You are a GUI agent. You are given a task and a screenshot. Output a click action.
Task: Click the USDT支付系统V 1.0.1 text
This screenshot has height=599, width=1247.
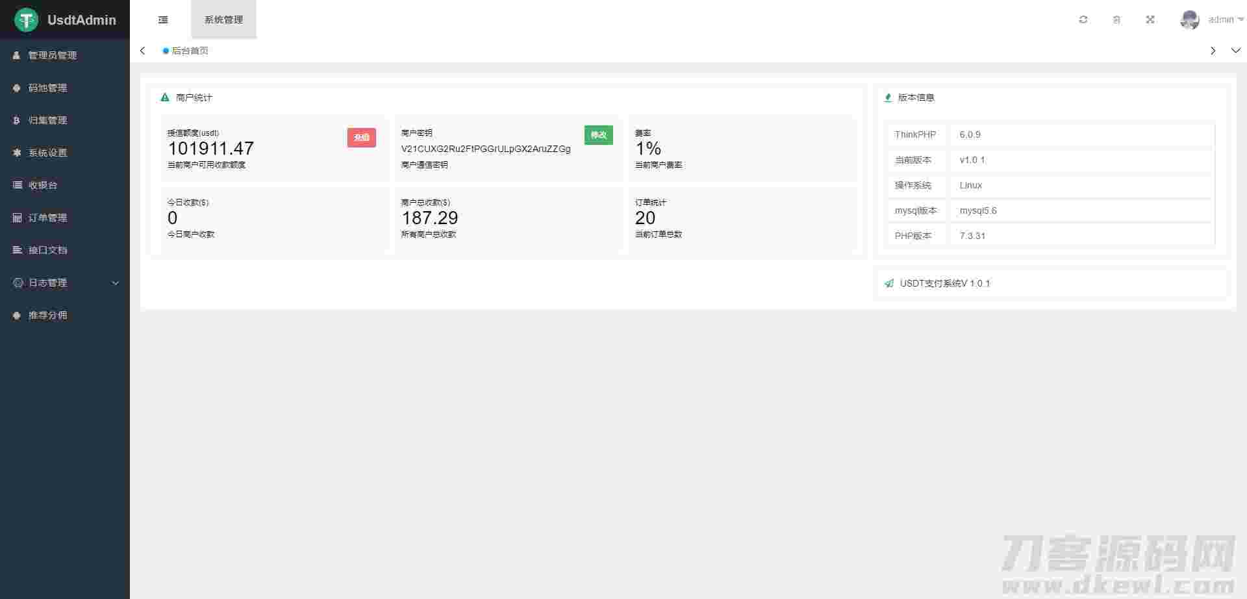click(945, 283)
